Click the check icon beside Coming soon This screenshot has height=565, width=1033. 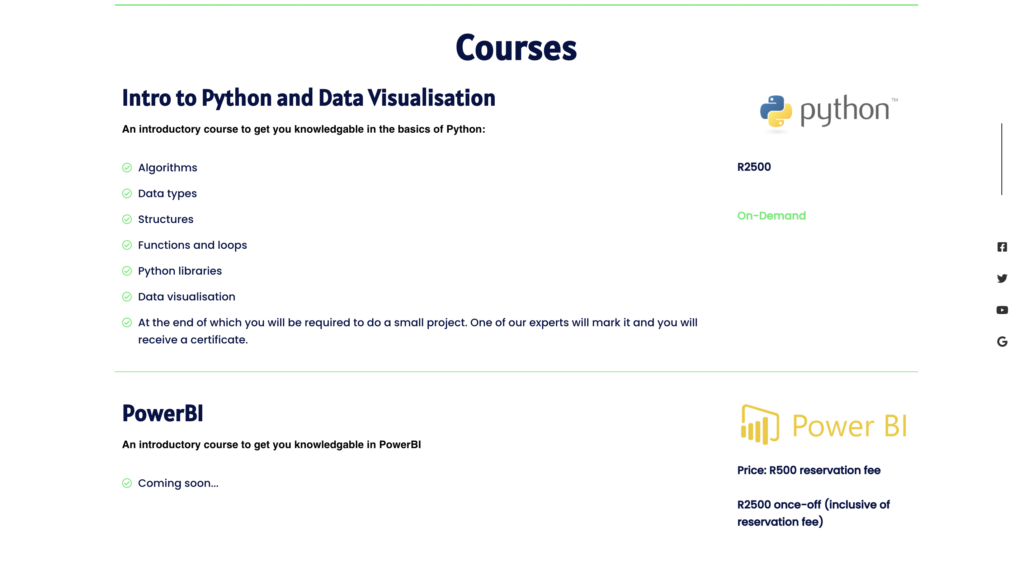(127, 483)
